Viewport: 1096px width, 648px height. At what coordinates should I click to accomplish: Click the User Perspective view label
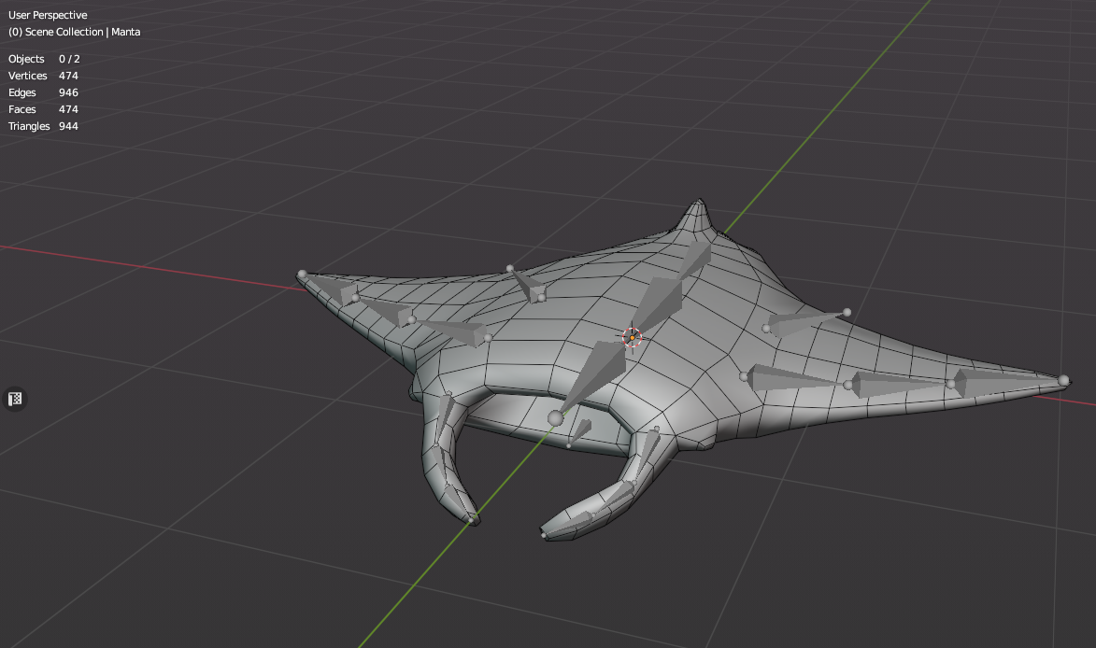point(48,15)
